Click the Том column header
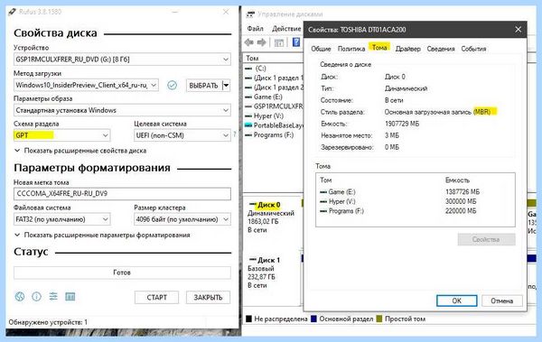This screenshot has height=342, width=542. [x=252, y=58]
